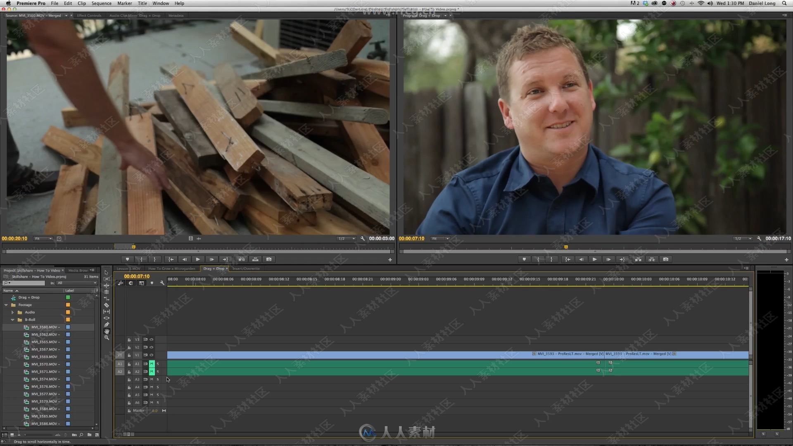Open Media Browser panel tab

click(78, 270)
